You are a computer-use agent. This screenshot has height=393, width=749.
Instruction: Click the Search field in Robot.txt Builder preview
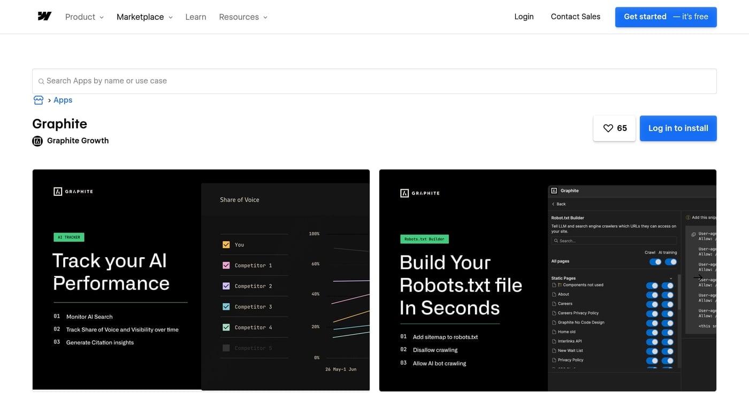(614, 241)
